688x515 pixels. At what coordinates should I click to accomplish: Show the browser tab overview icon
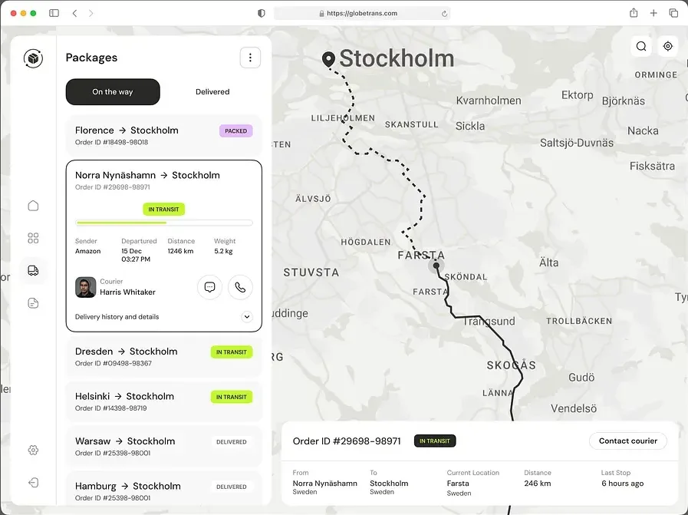(x=673, y=13)
